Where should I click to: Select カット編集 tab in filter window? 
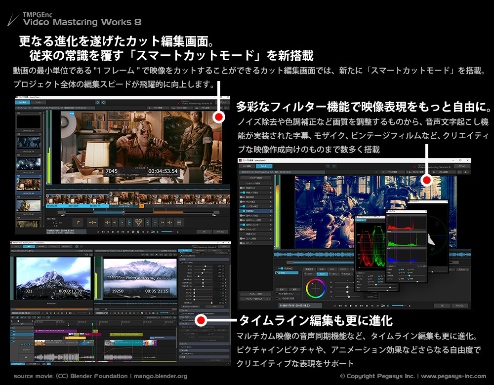(247, 166)
